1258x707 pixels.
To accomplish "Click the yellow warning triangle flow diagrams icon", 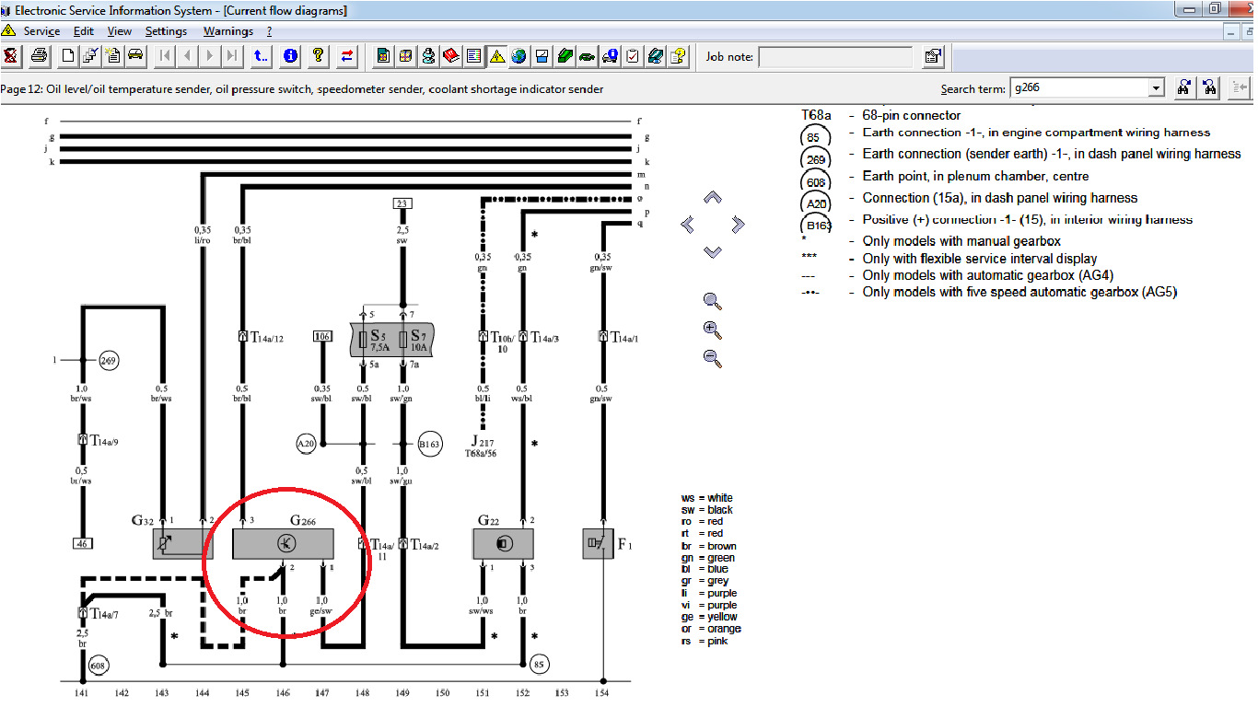I will click(x=497, y=56).
